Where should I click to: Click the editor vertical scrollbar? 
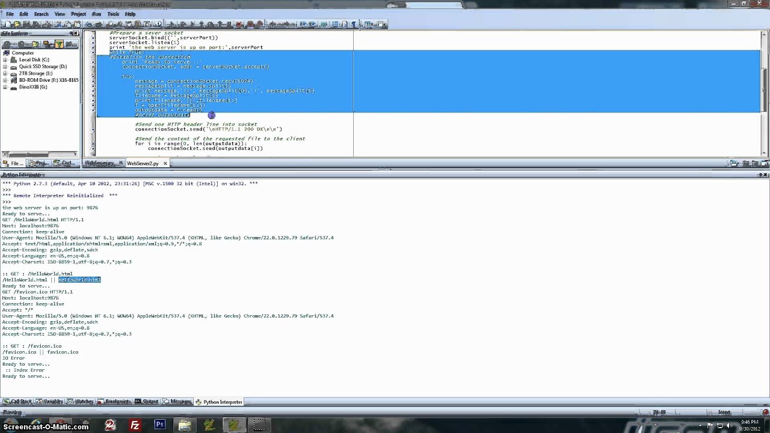coord(765,93)
